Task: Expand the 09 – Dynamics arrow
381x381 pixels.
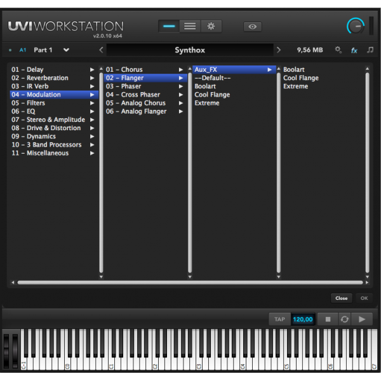Action: pyautogui.click(x=92, y=137)
